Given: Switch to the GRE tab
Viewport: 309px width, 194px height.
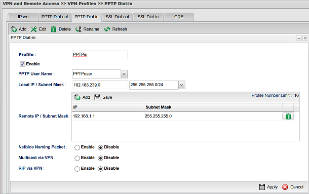Looking at the screenshot, I should [x=179, y=17].
